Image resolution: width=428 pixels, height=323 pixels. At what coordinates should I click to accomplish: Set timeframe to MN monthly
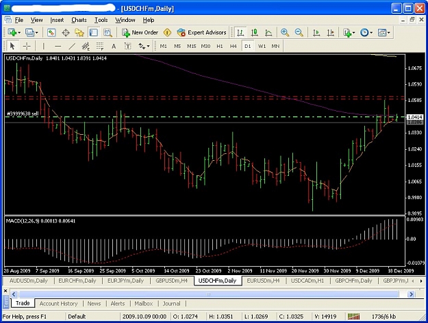tap(275, 46)
